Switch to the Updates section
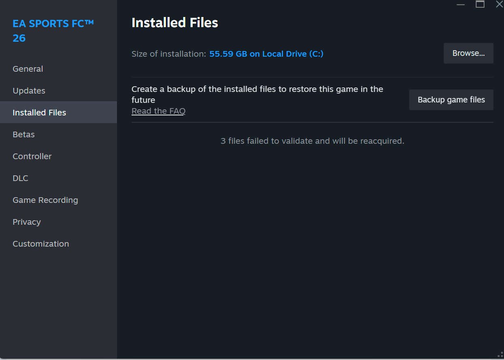The width and height of the screenshot is (504, 360). coord(29,91)
